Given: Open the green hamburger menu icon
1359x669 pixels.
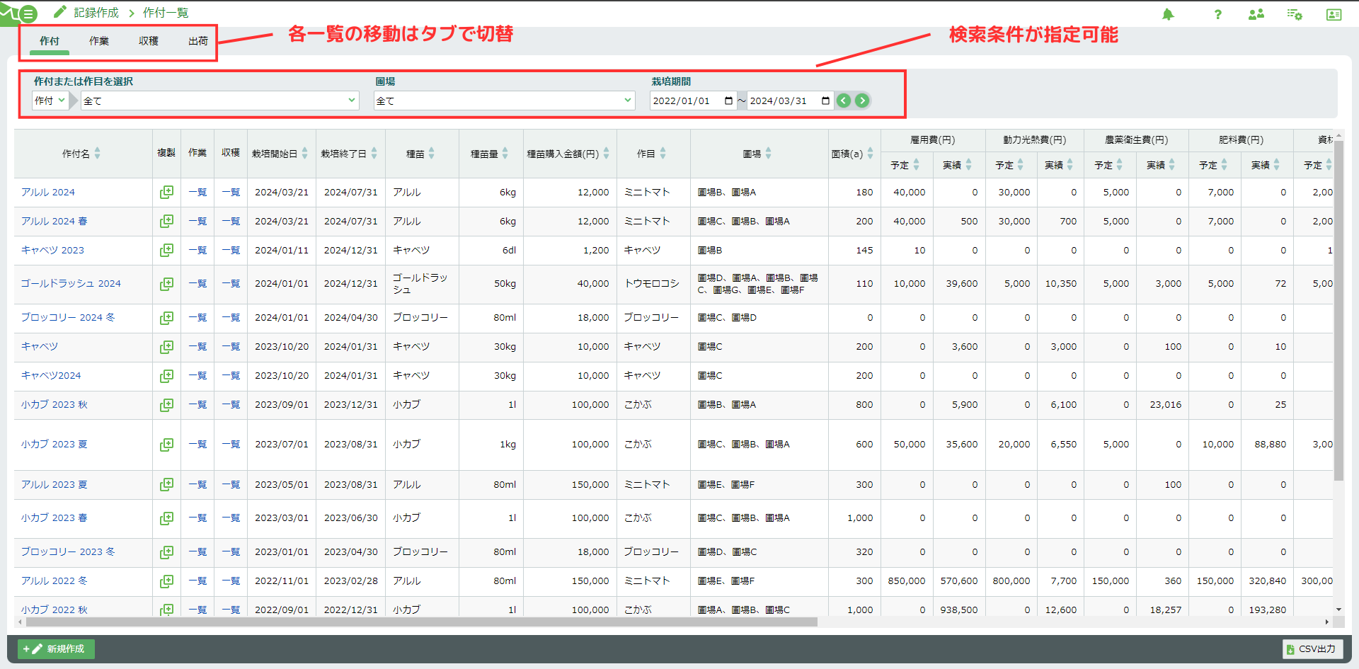Looking at the screenshot, I should [28, 13].
